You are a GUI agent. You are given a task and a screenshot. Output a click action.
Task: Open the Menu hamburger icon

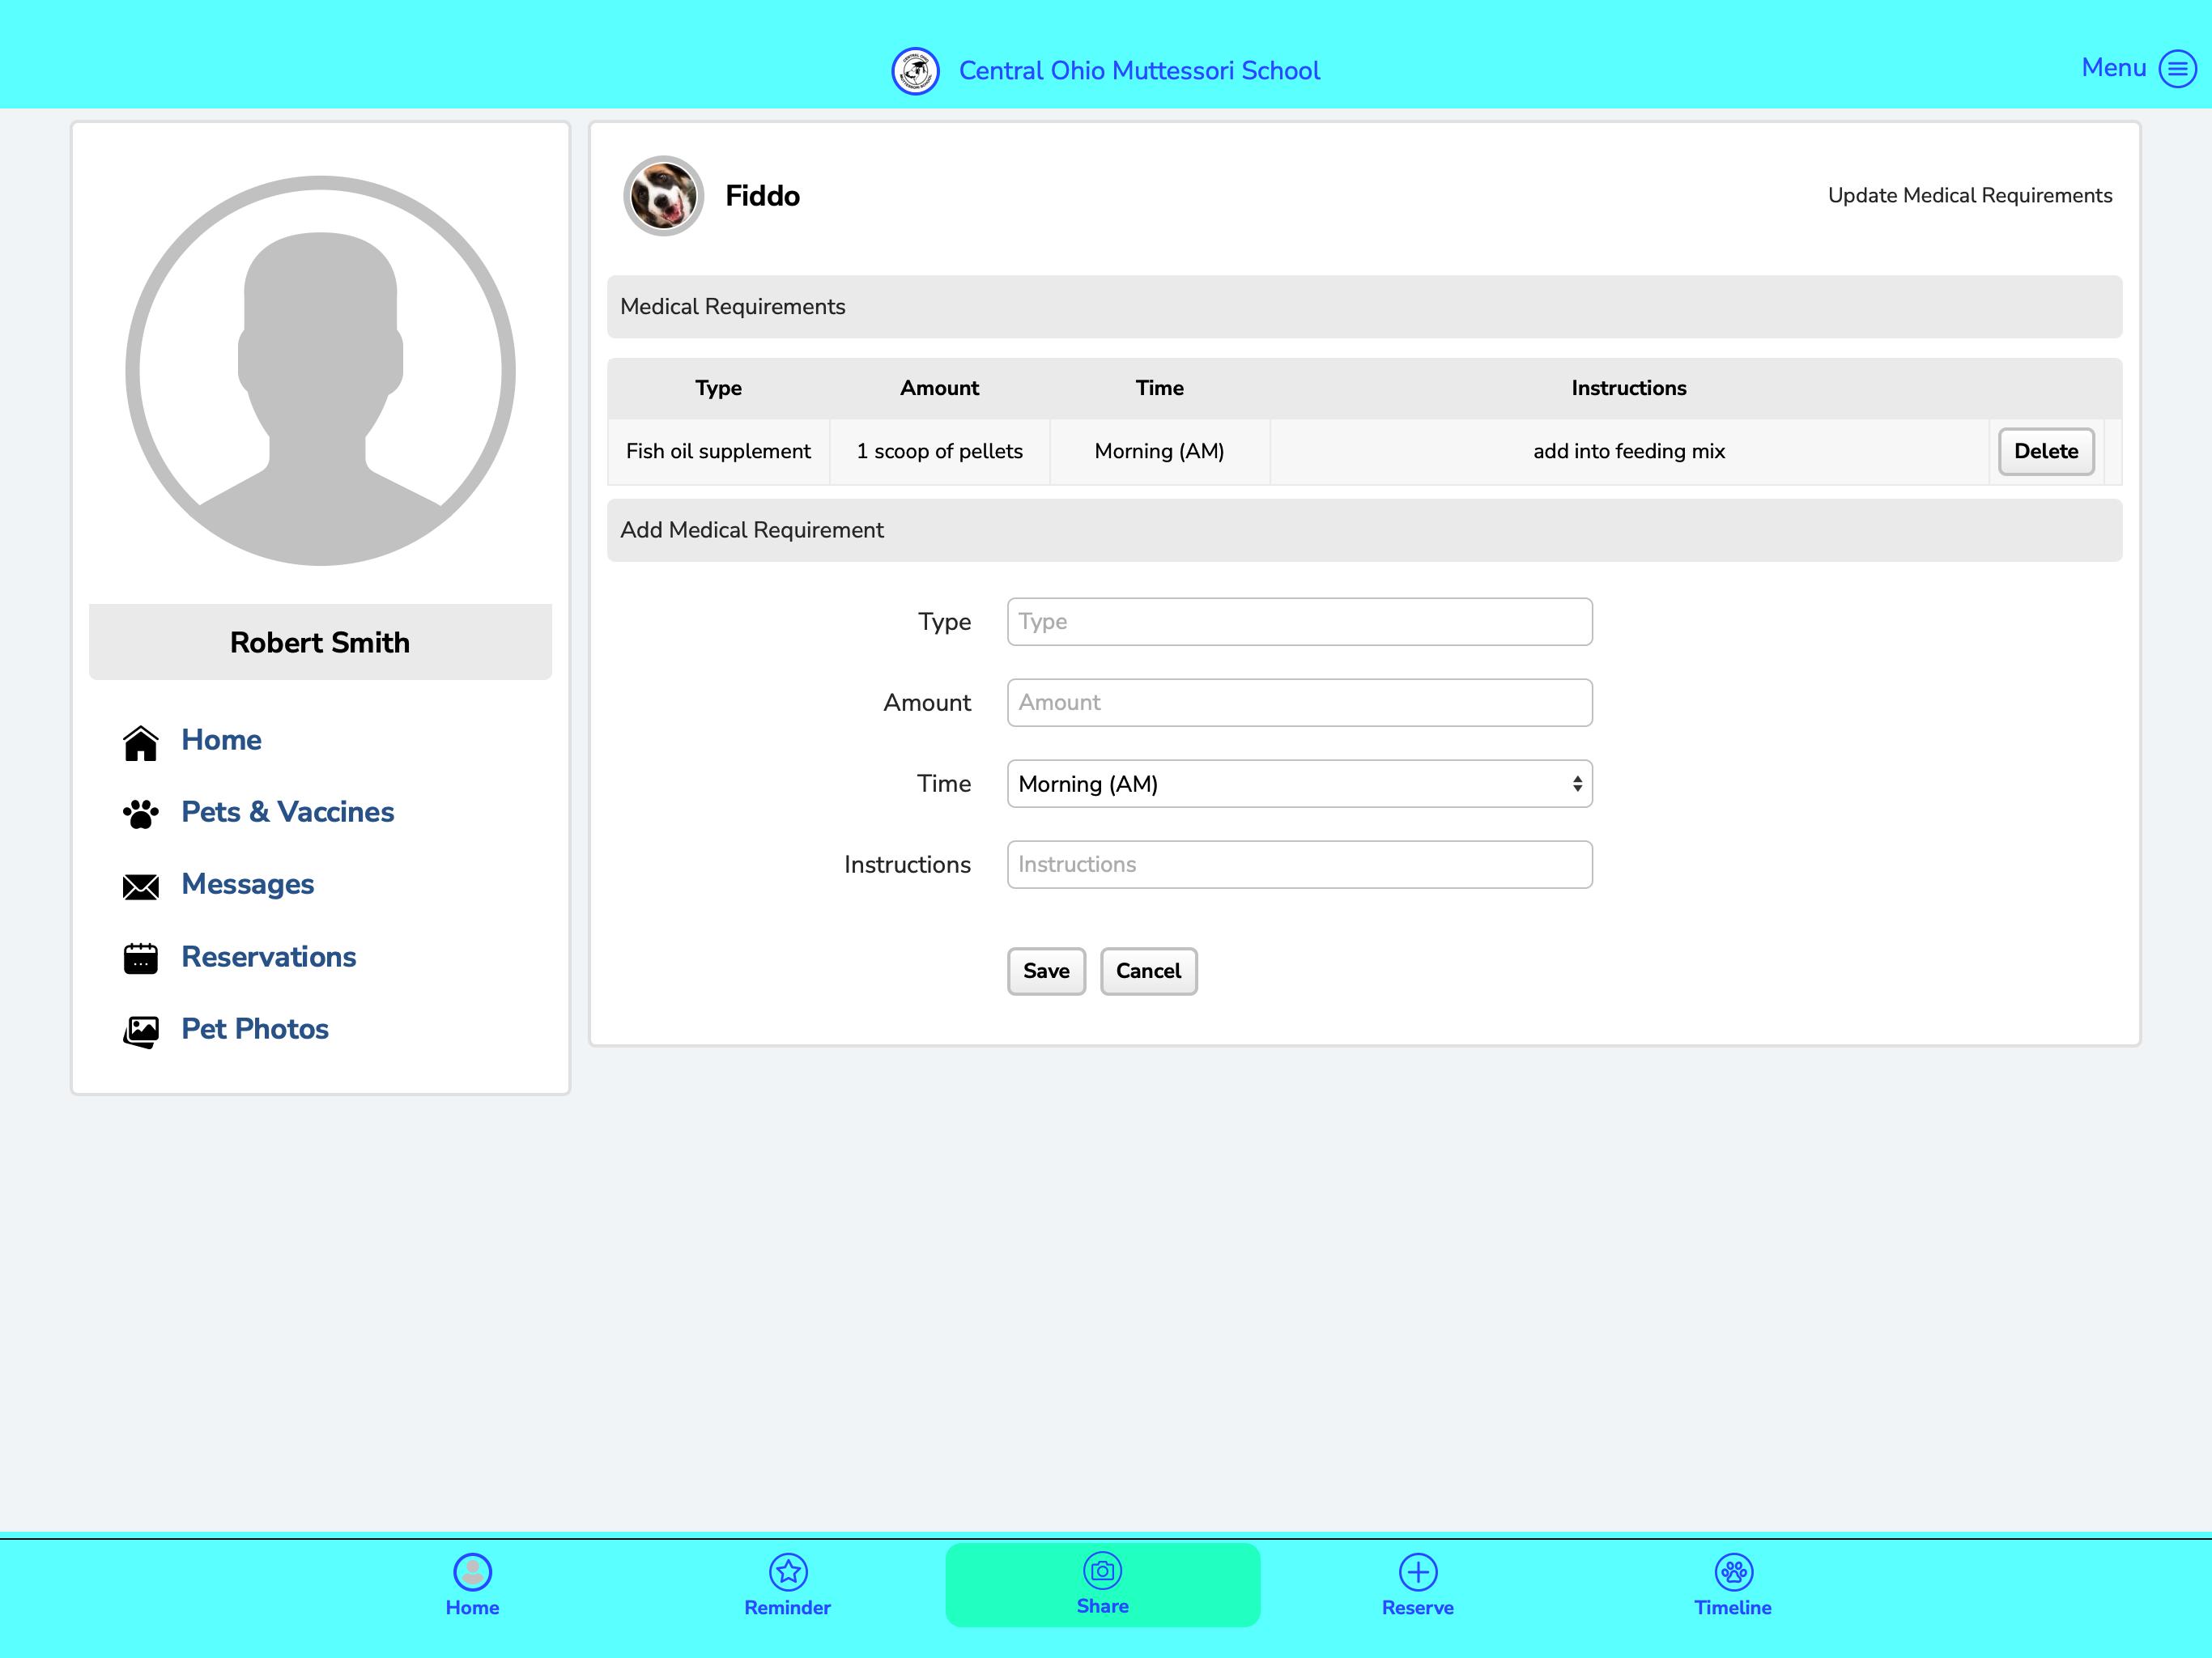point(2177,69)
